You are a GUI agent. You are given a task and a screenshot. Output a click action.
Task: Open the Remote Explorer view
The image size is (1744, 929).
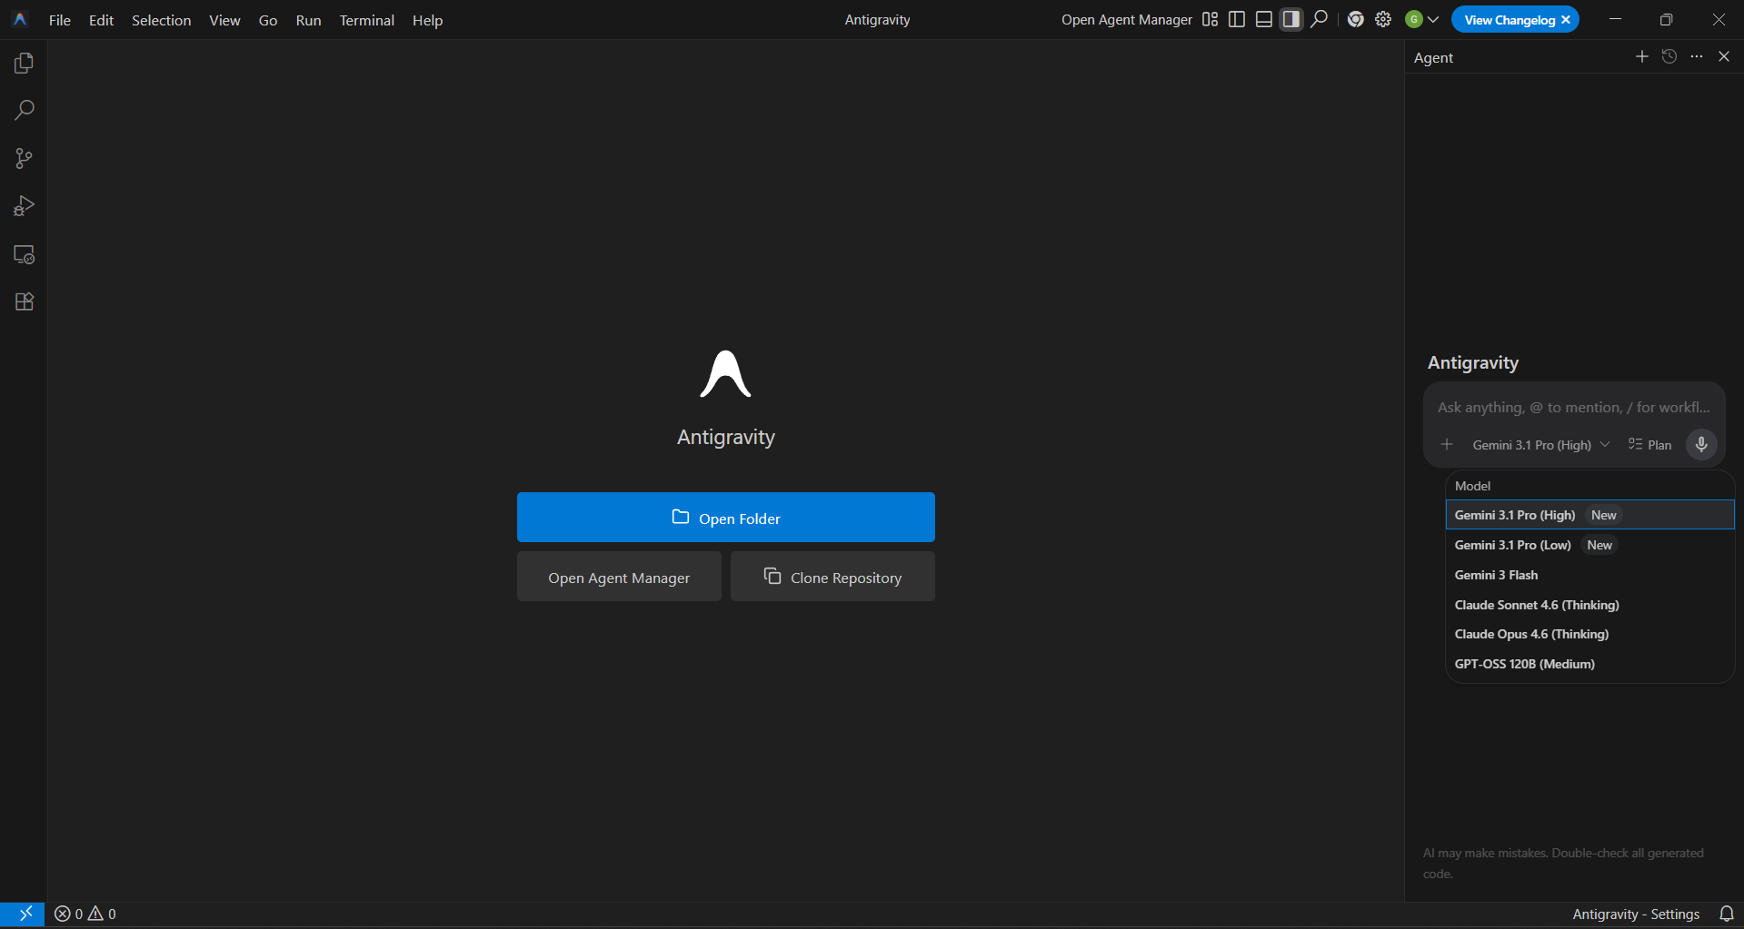click(24, 255)
